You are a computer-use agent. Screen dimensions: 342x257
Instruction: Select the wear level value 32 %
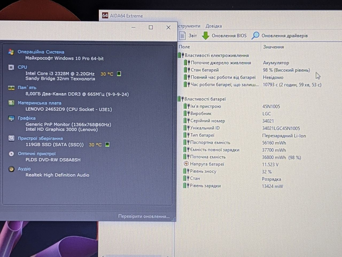(267, 172)
